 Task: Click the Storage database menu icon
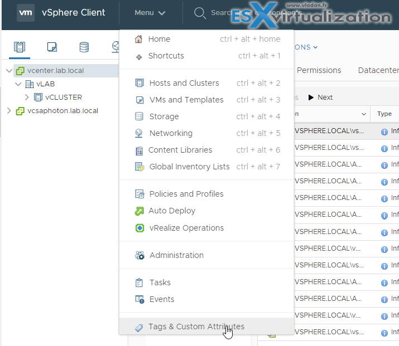coord(139,116)
